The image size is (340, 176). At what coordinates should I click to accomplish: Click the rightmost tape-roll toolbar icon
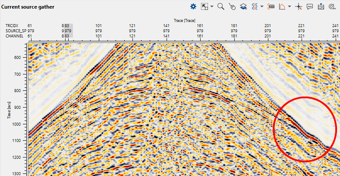[332, 6]
